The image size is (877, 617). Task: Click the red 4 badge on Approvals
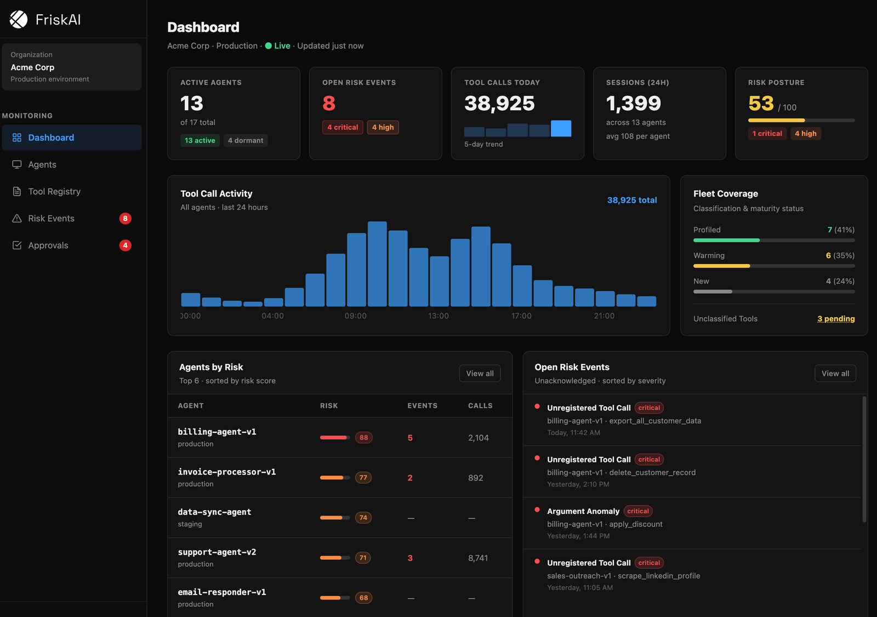coord(126,245)
